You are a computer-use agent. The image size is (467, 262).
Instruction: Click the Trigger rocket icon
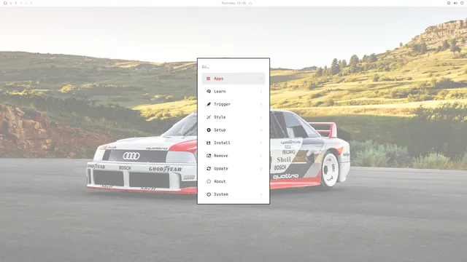pos(209,104)
